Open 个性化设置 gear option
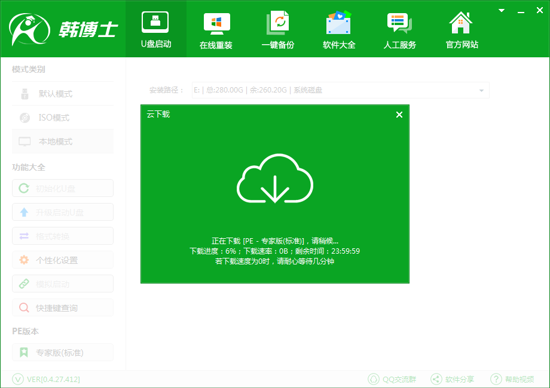 [63, 260]
